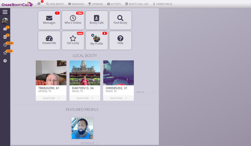Open BOOTY CALL LIST in top navigation
This screenshot has width=251, height=146.
[x=137, y=4]
